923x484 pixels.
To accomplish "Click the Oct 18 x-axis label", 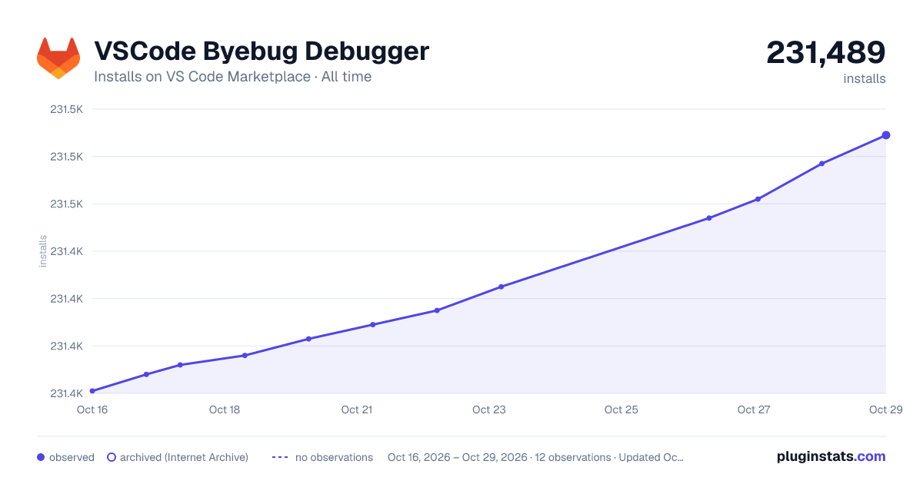I will click(225, 409).
